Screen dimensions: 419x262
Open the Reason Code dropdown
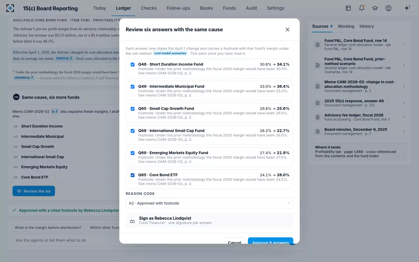(209, 203)
